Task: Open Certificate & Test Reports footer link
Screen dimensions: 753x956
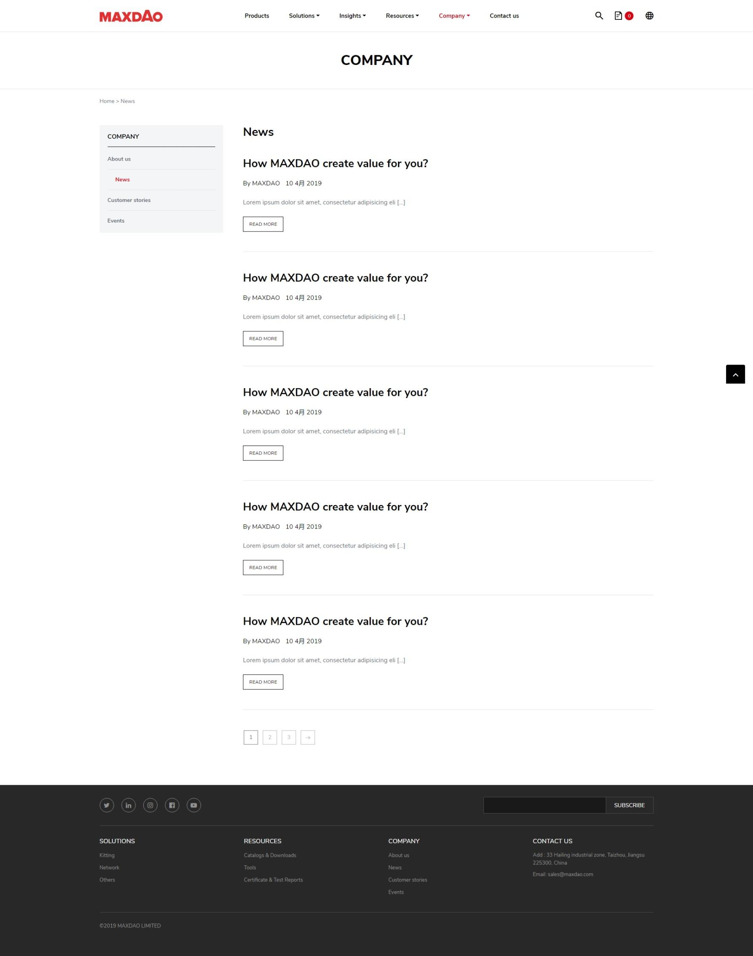Action: click(x=273, y=880)
